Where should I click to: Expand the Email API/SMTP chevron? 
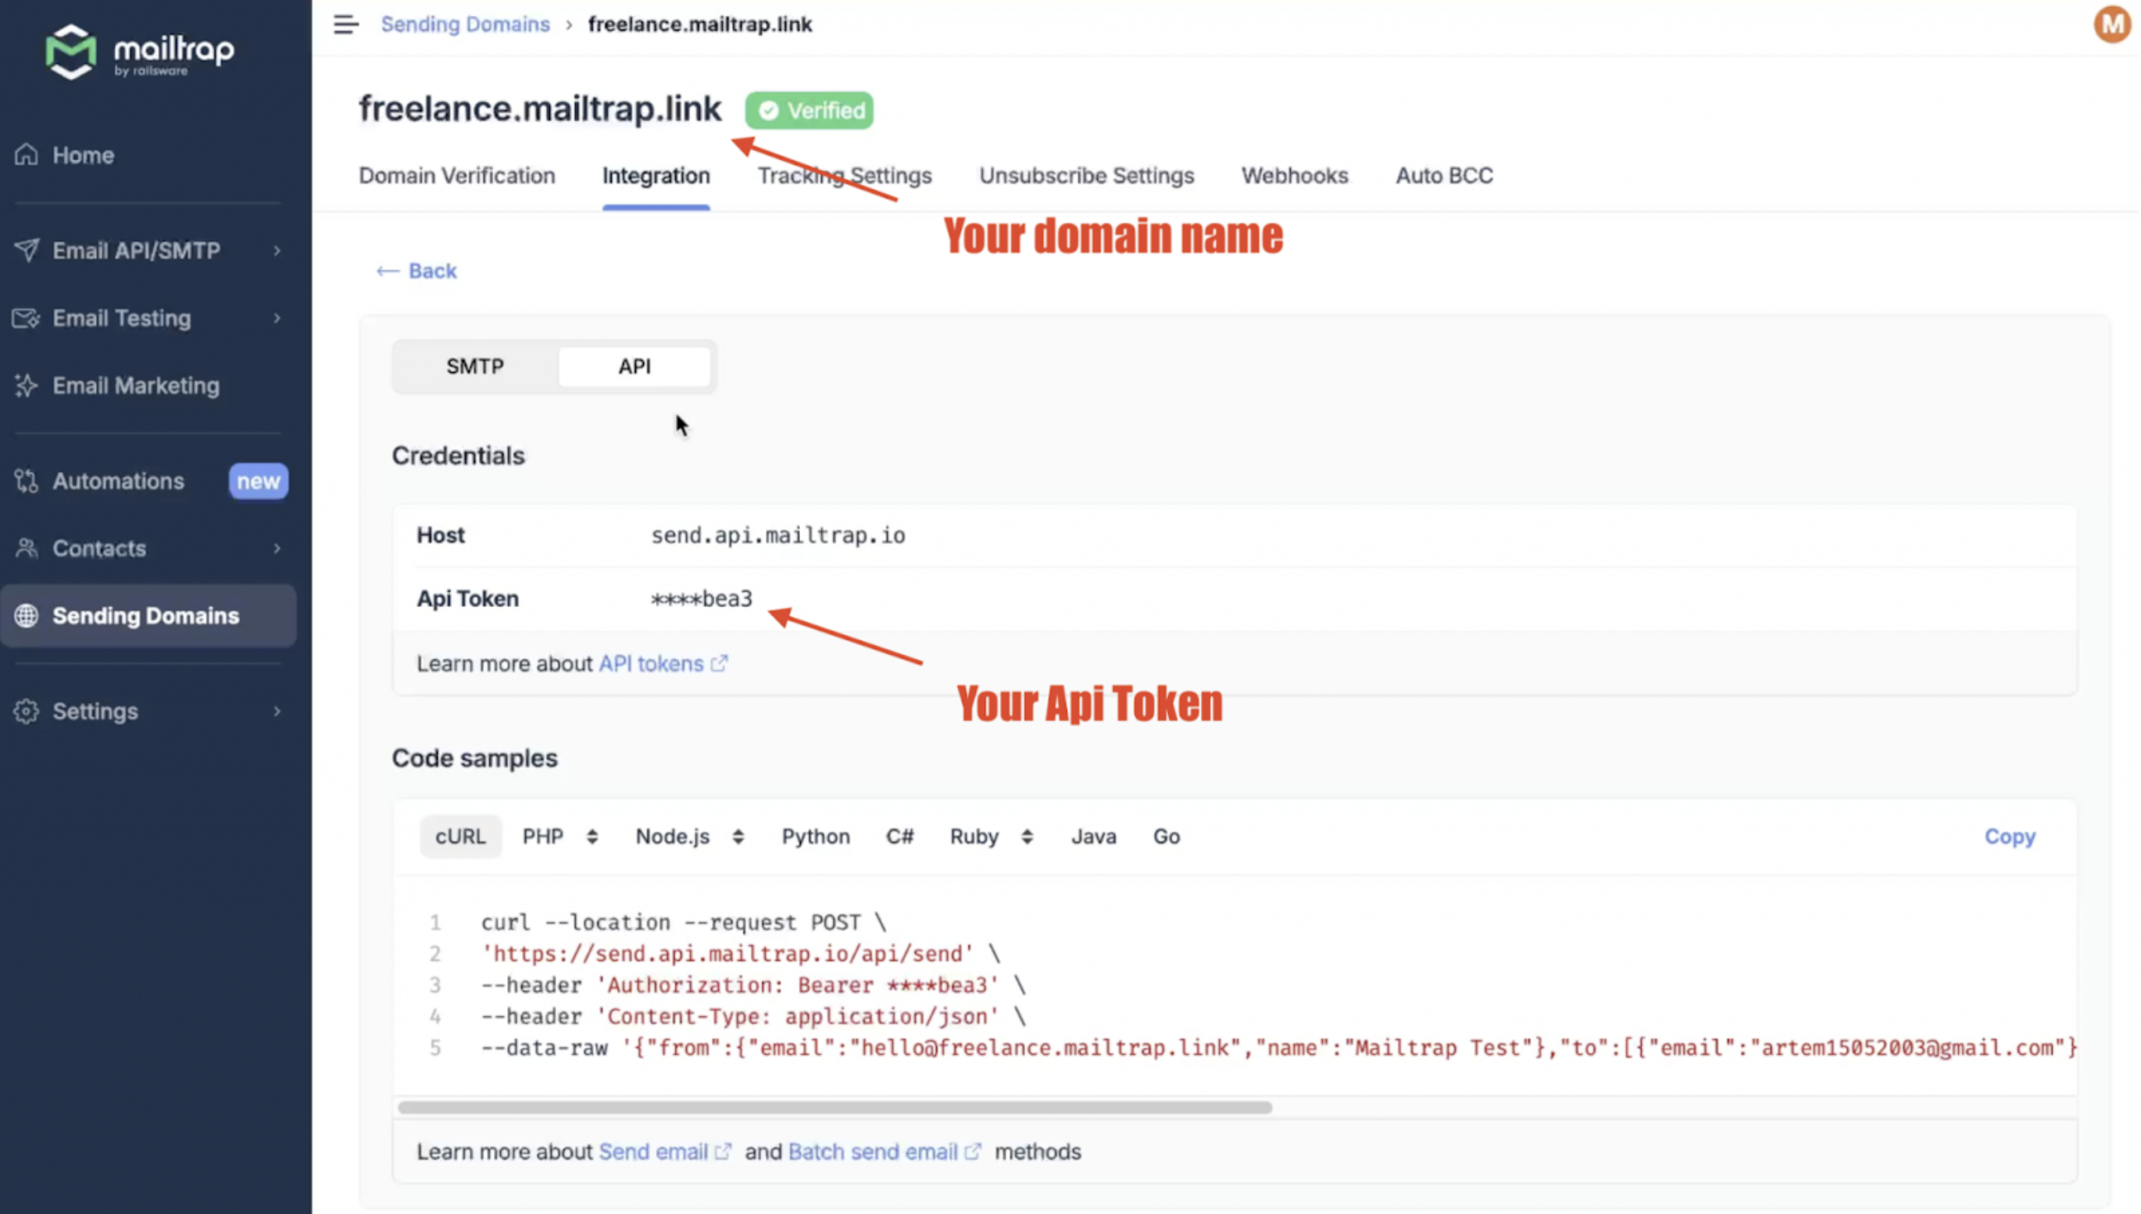coord(277,251)
